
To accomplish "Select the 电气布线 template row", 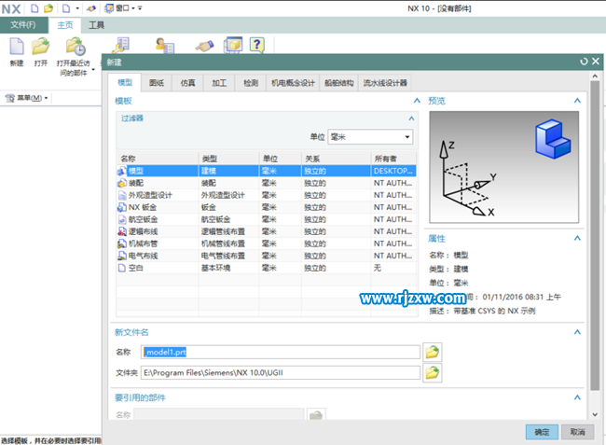I will 267,256.
